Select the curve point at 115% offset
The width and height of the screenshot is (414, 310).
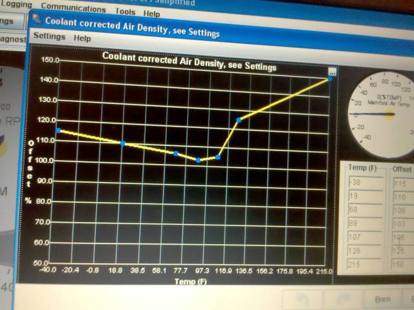pos(58,130)
